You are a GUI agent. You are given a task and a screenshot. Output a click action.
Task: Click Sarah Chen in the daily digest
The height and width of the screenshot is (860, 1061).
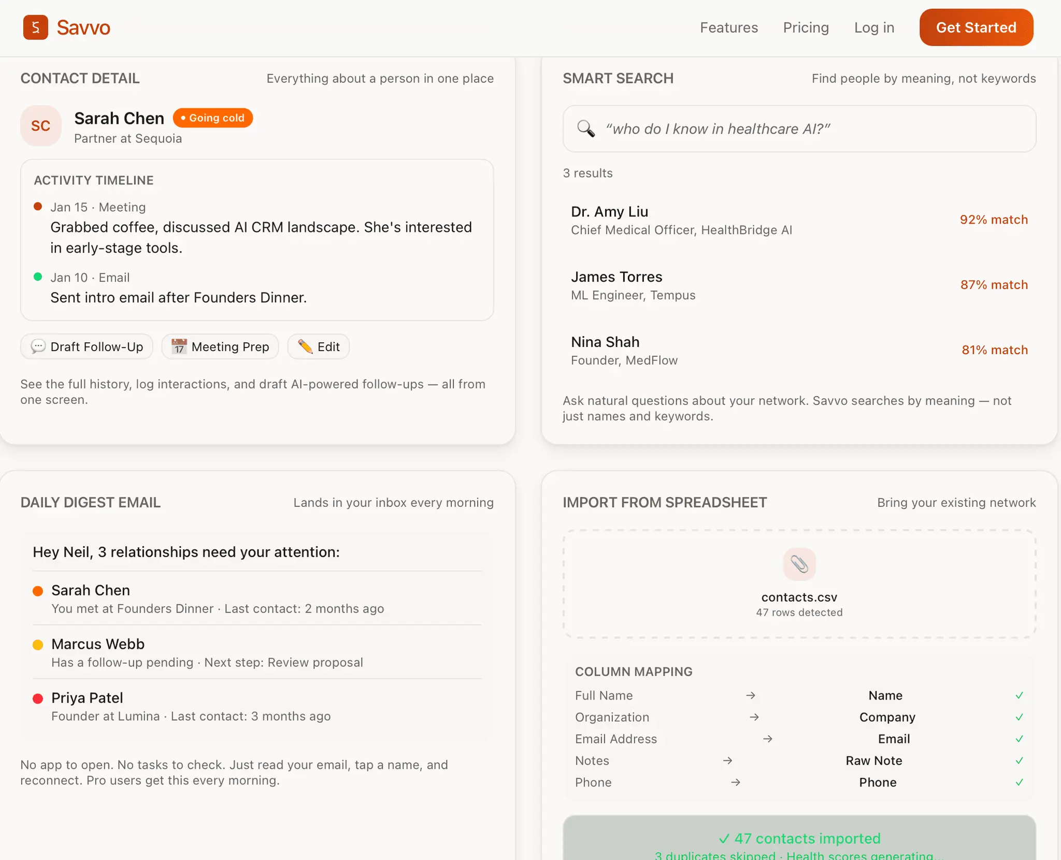[91, 590]
